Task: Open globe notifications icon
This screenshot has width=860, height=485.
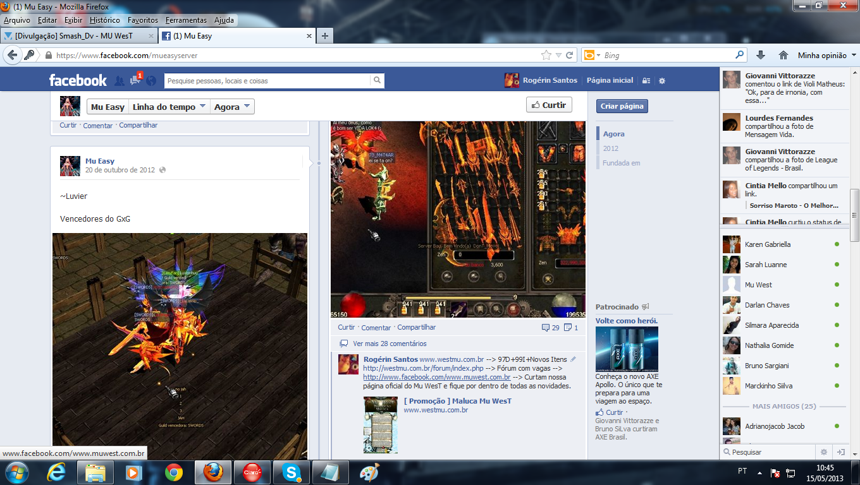Action: click(x=150, y=81)
